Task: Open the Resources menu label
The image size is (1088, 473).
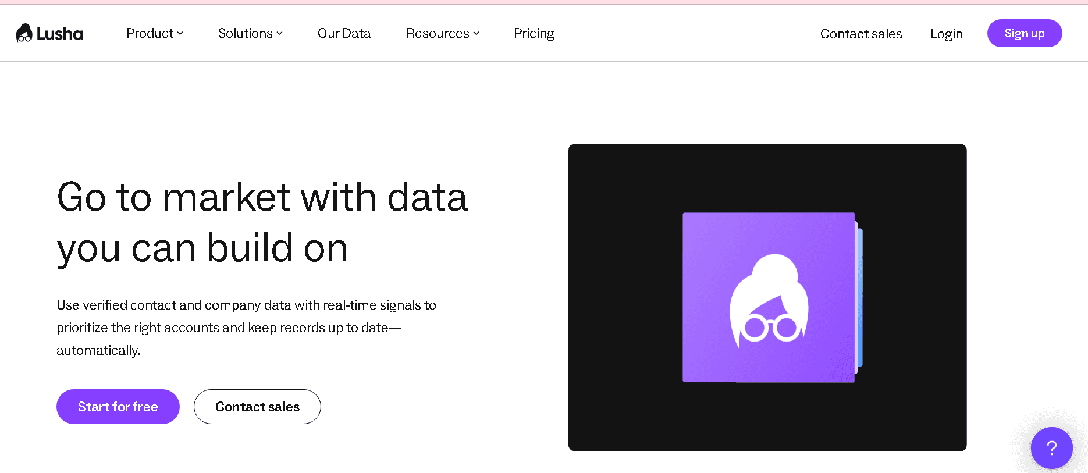Action: click(438, 34)
